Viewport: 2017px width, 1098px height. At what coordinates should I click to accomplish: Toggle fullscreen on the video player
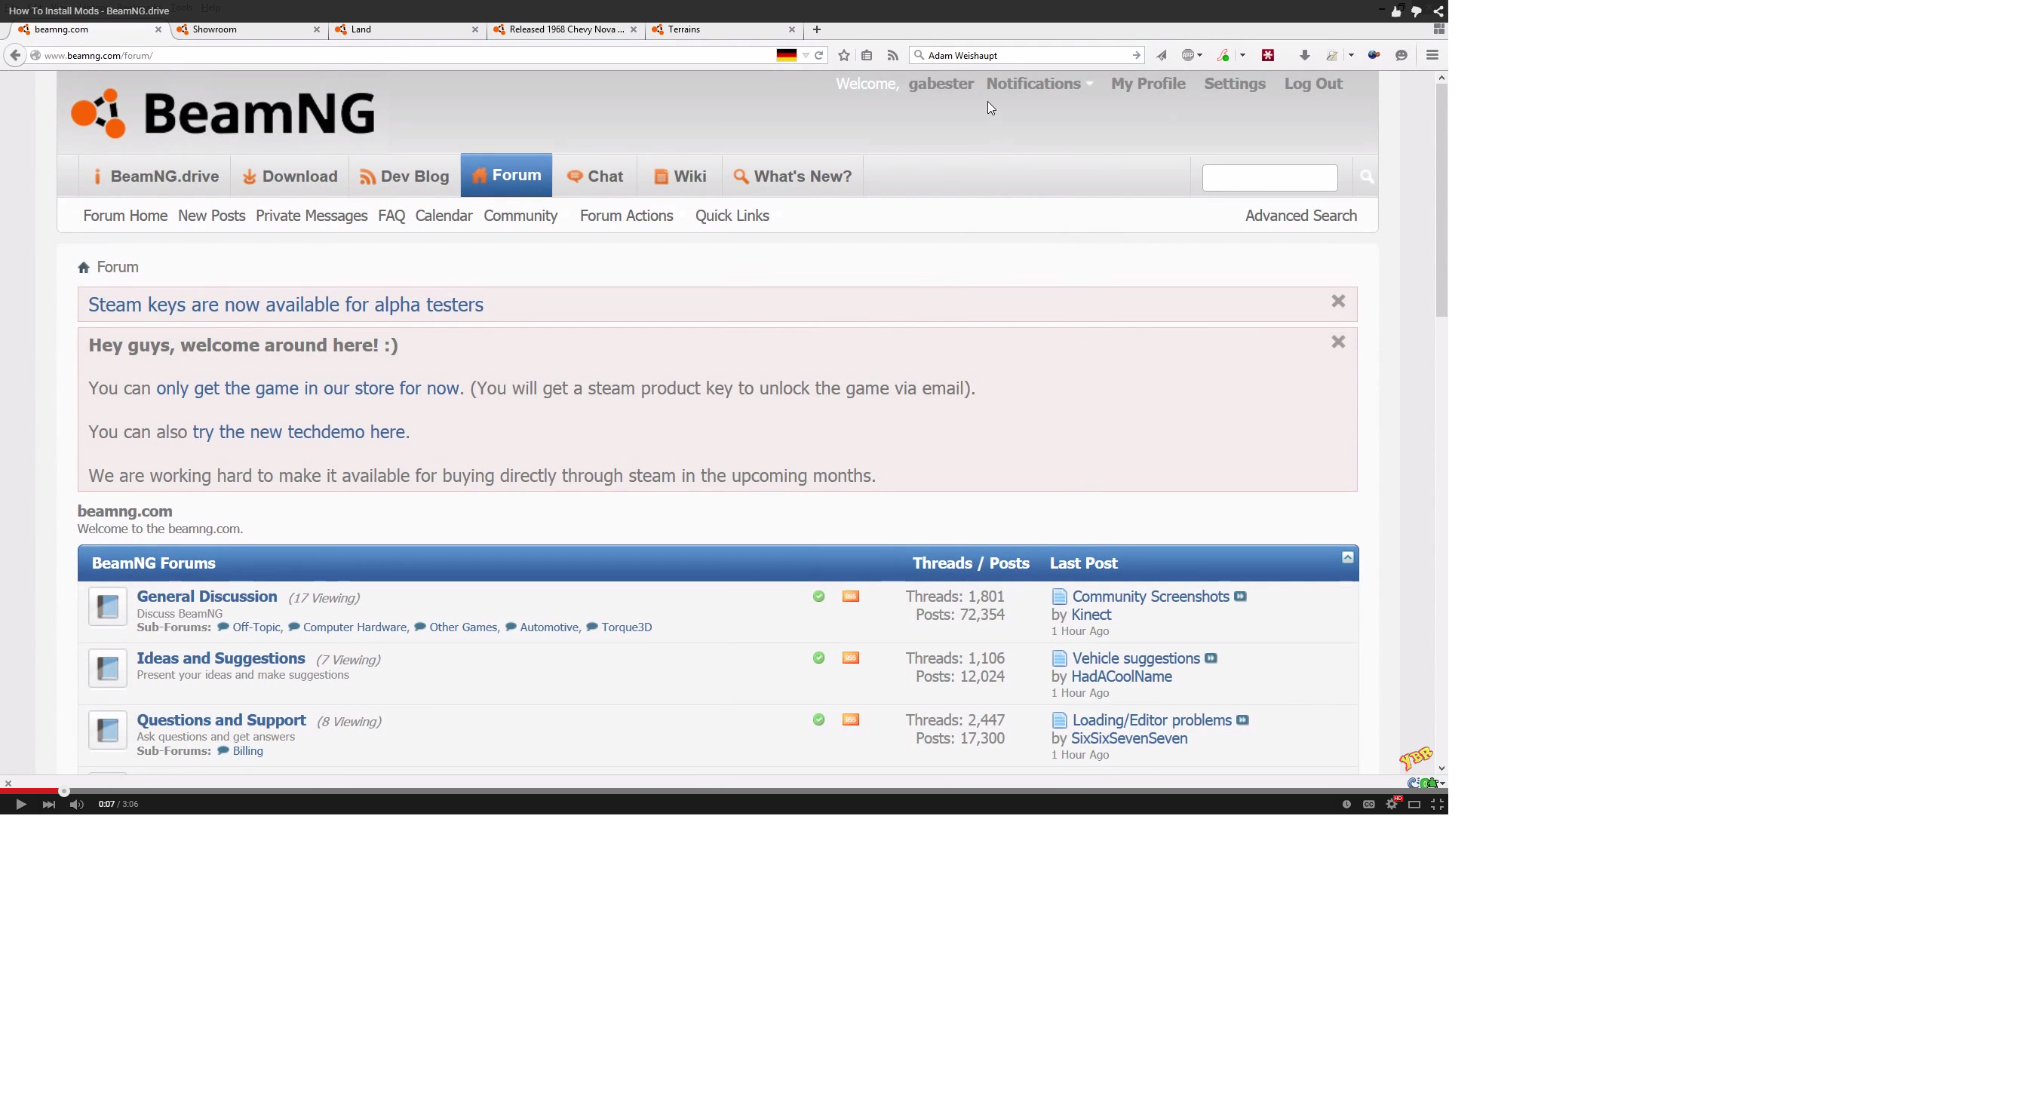coord(1437,804)
